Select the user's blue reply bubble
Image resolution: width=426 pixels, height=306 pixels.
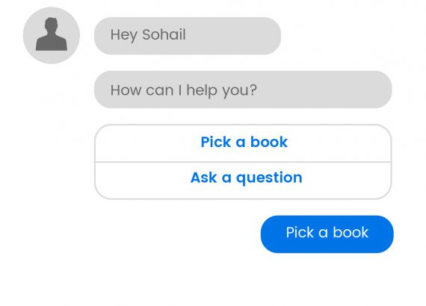(327, 234)
